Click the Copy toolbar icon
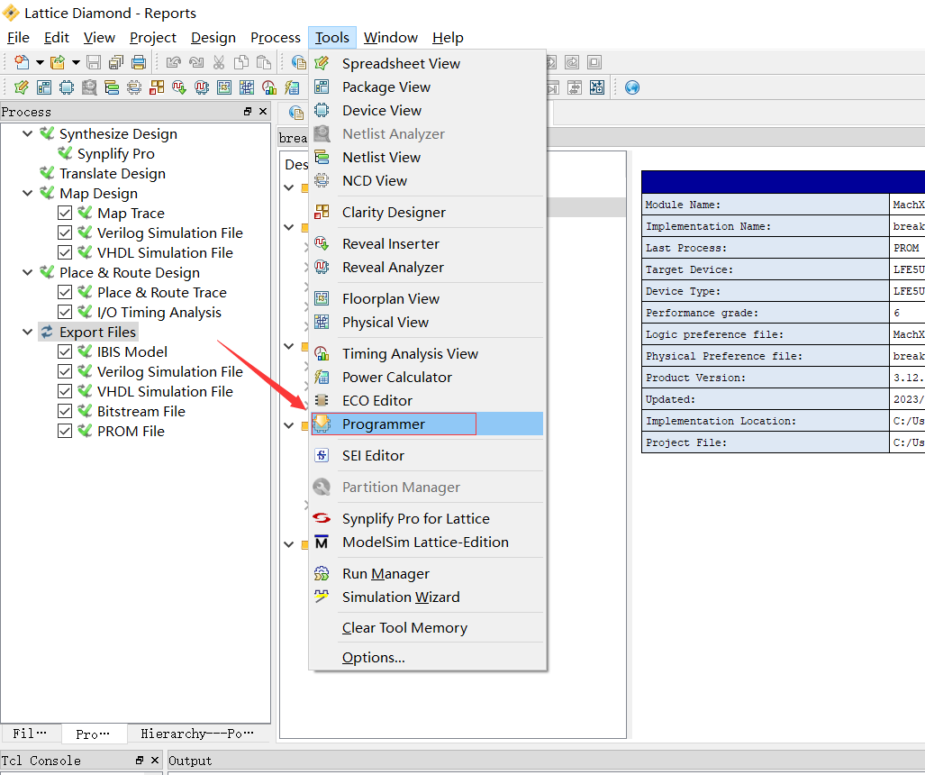Image resolution: width=925 pixels, height=775 pixels. coord(241,62)
